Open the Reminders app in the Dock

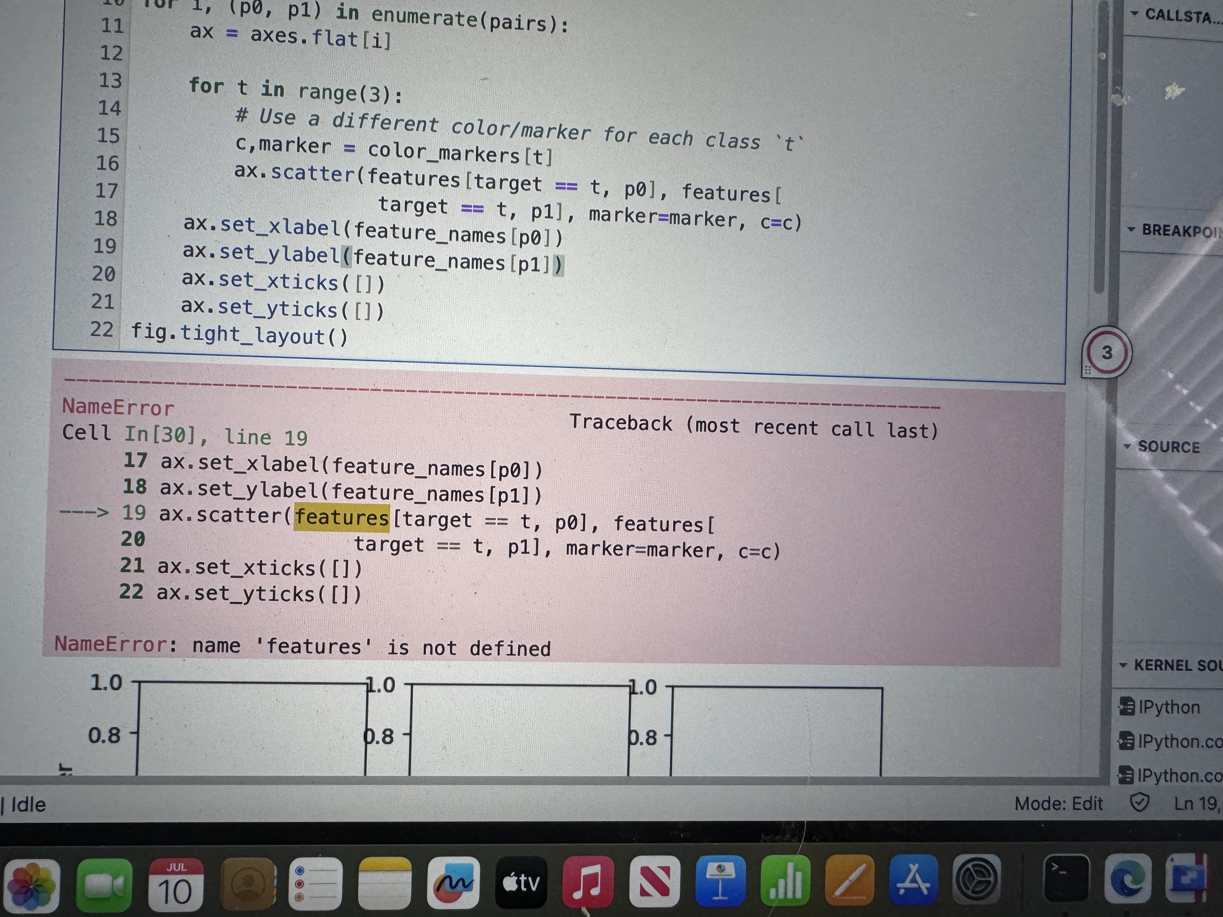[316, 883]
